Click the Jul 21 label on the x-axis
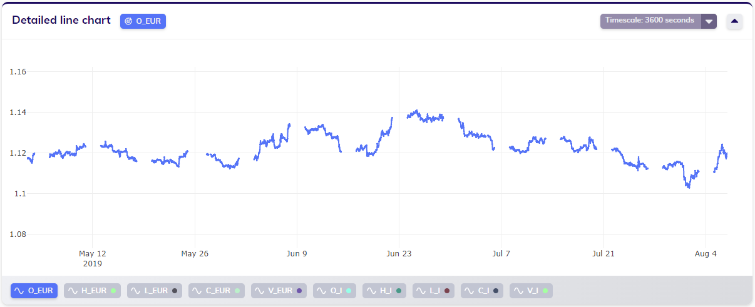This screenshot has height=307, width=755. [603, 254]
